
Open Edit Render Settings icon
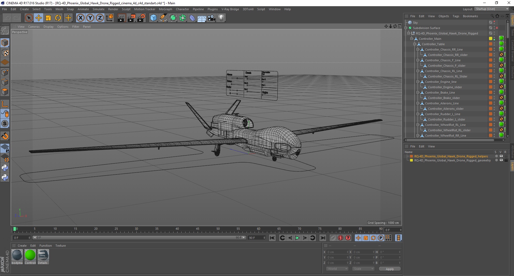[141, 18]
